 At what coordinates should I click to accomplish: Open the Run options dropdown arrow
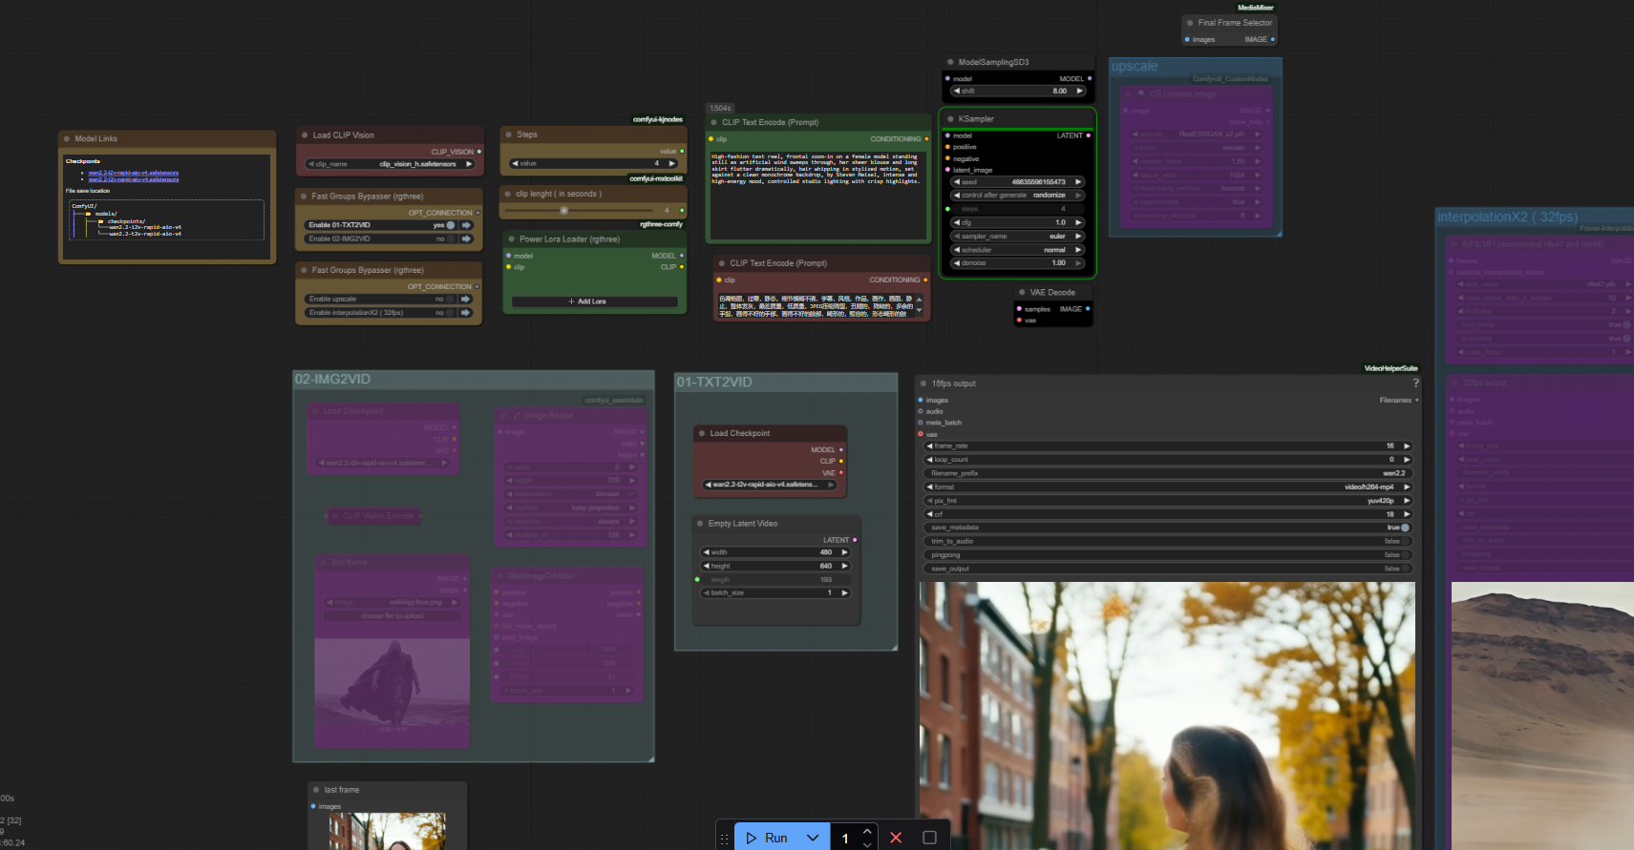[813, 838]
